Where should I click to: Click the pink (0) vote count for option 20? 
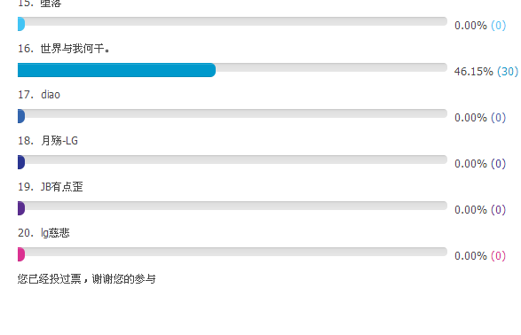point(499,256)
